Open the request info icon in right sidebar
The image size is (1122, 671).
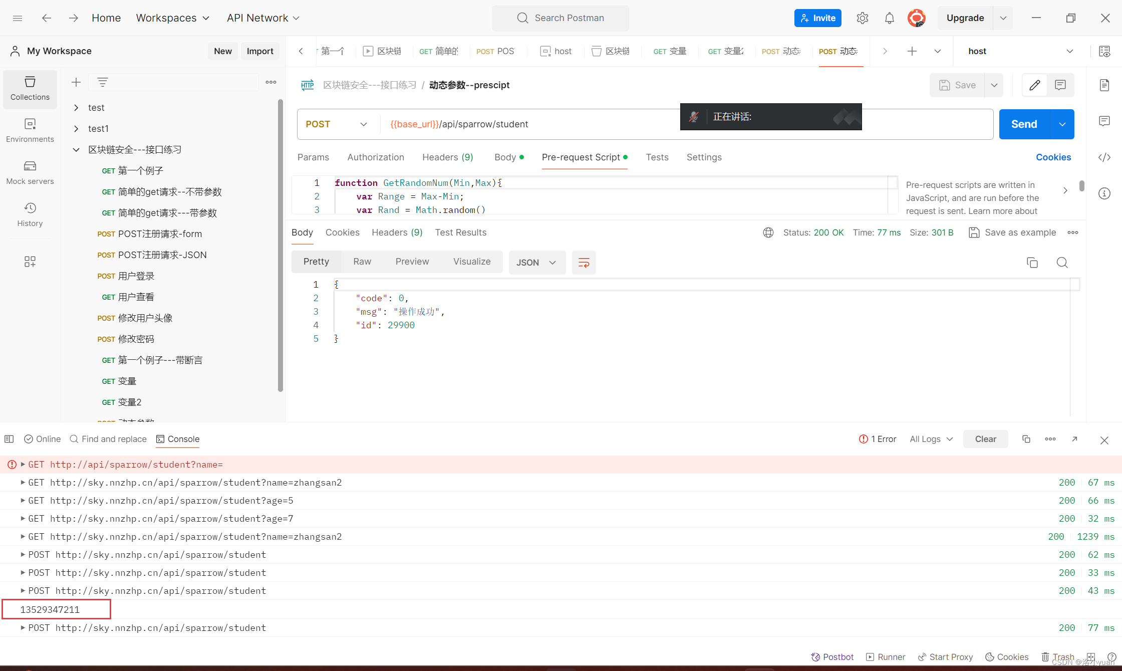pyautogui.click(x=1104, y=193)
